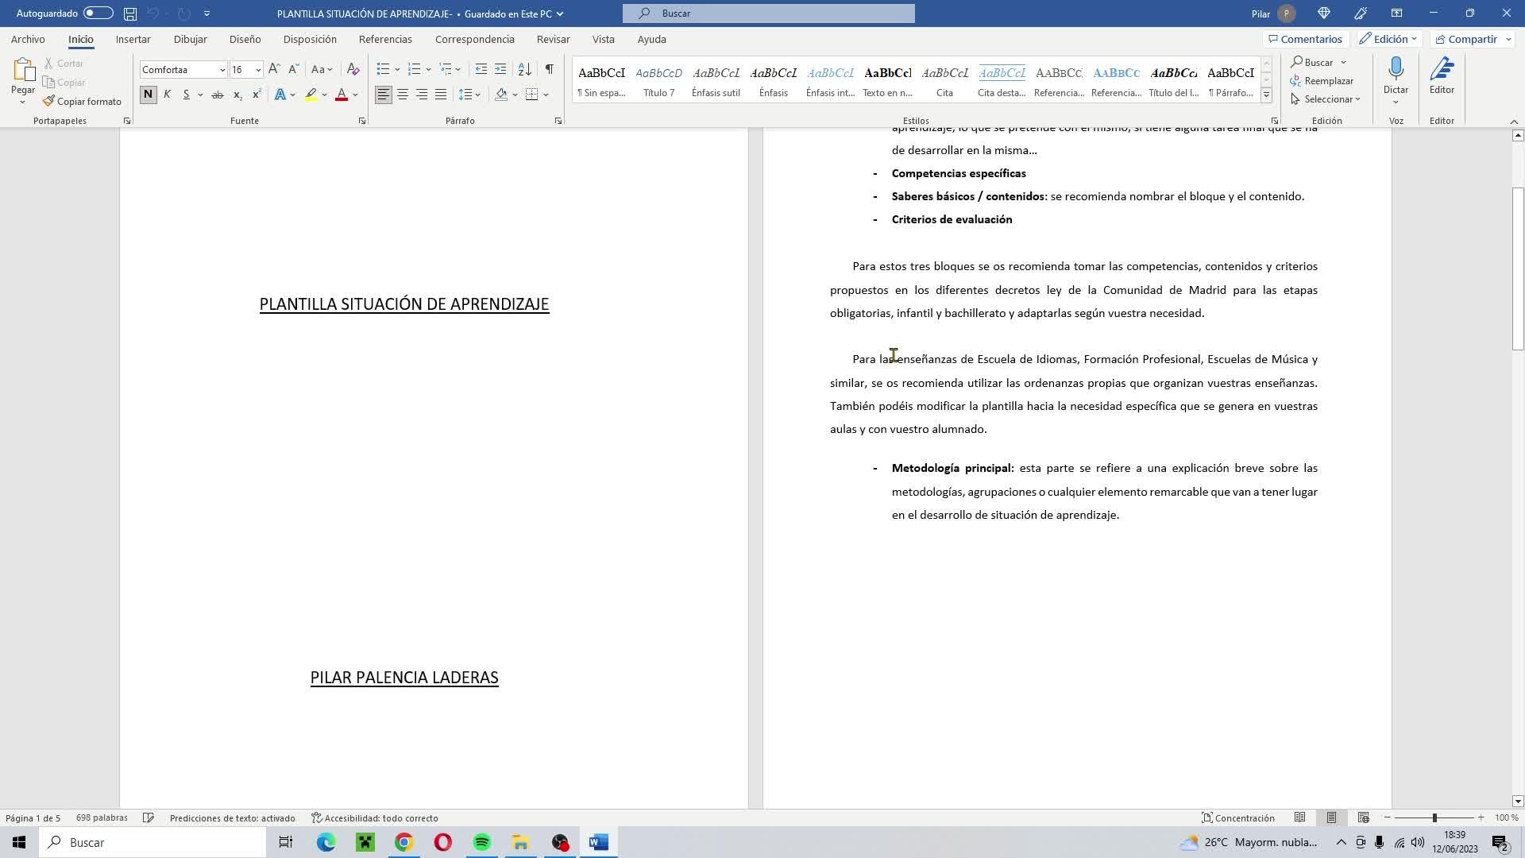Clear all formatting with the eraser icon
The width and height of the screenshot is (1525, 858).
click(x=353, y=70)
